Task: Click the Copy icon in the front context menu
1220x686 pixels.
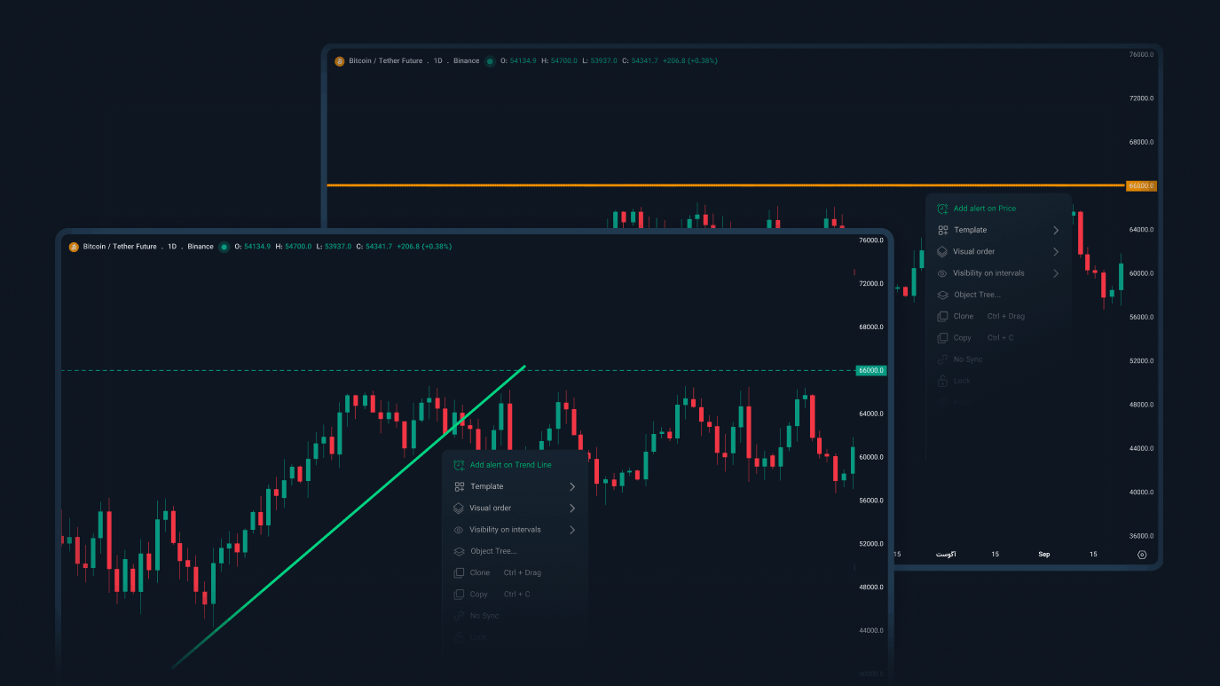Action: [x=459, y=595]
